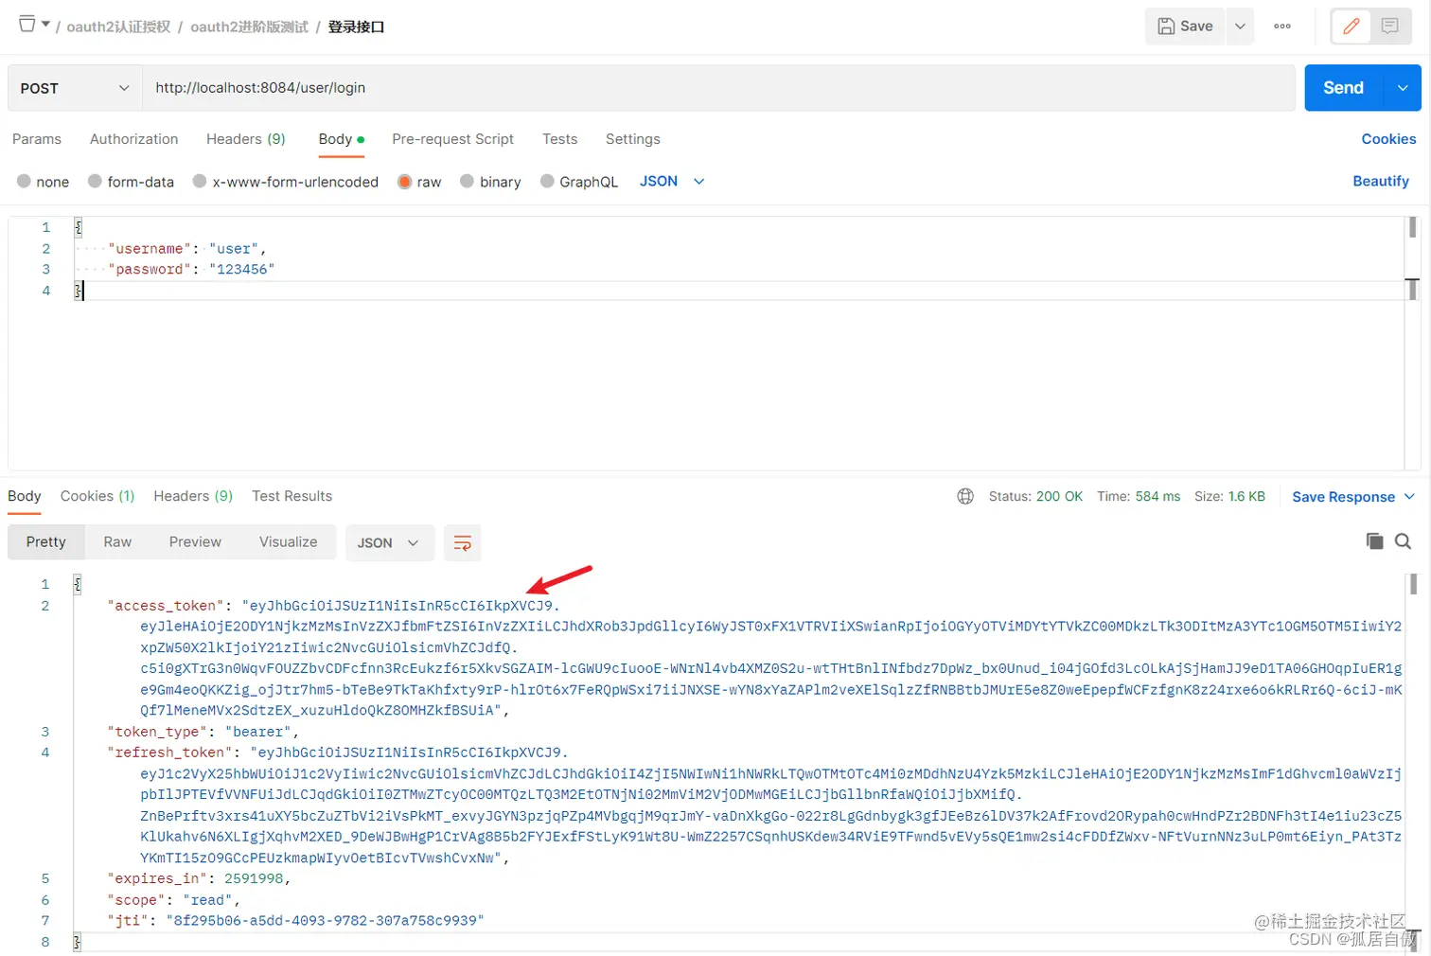Click the response body scrollbar
The image size is (1431, 956).
1413,585
